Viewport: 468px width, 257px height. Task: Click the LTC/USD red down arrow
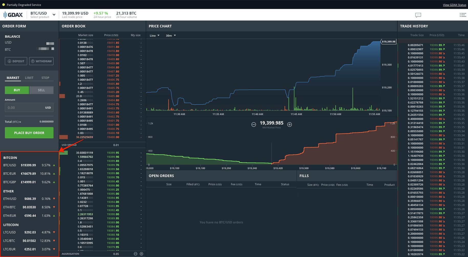click(54, 232)
